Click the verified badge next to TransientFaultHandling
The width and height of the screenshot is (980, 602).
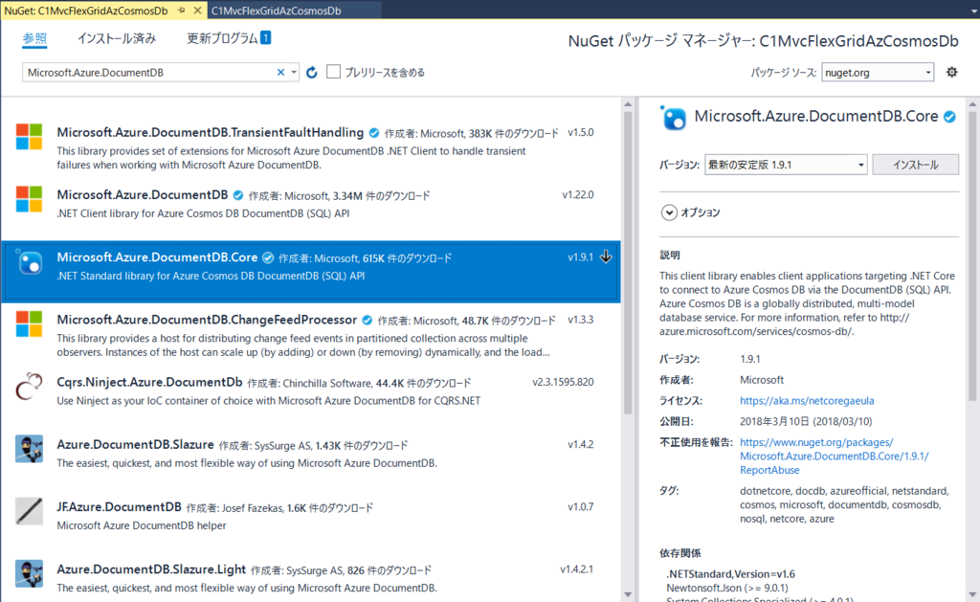(374, 132)
